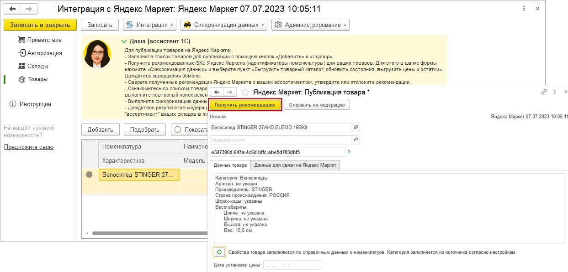Viewport: 568px width, 272px height.
Task: Open the Велосипед STINGER item via its open icon
Action: 356,128
